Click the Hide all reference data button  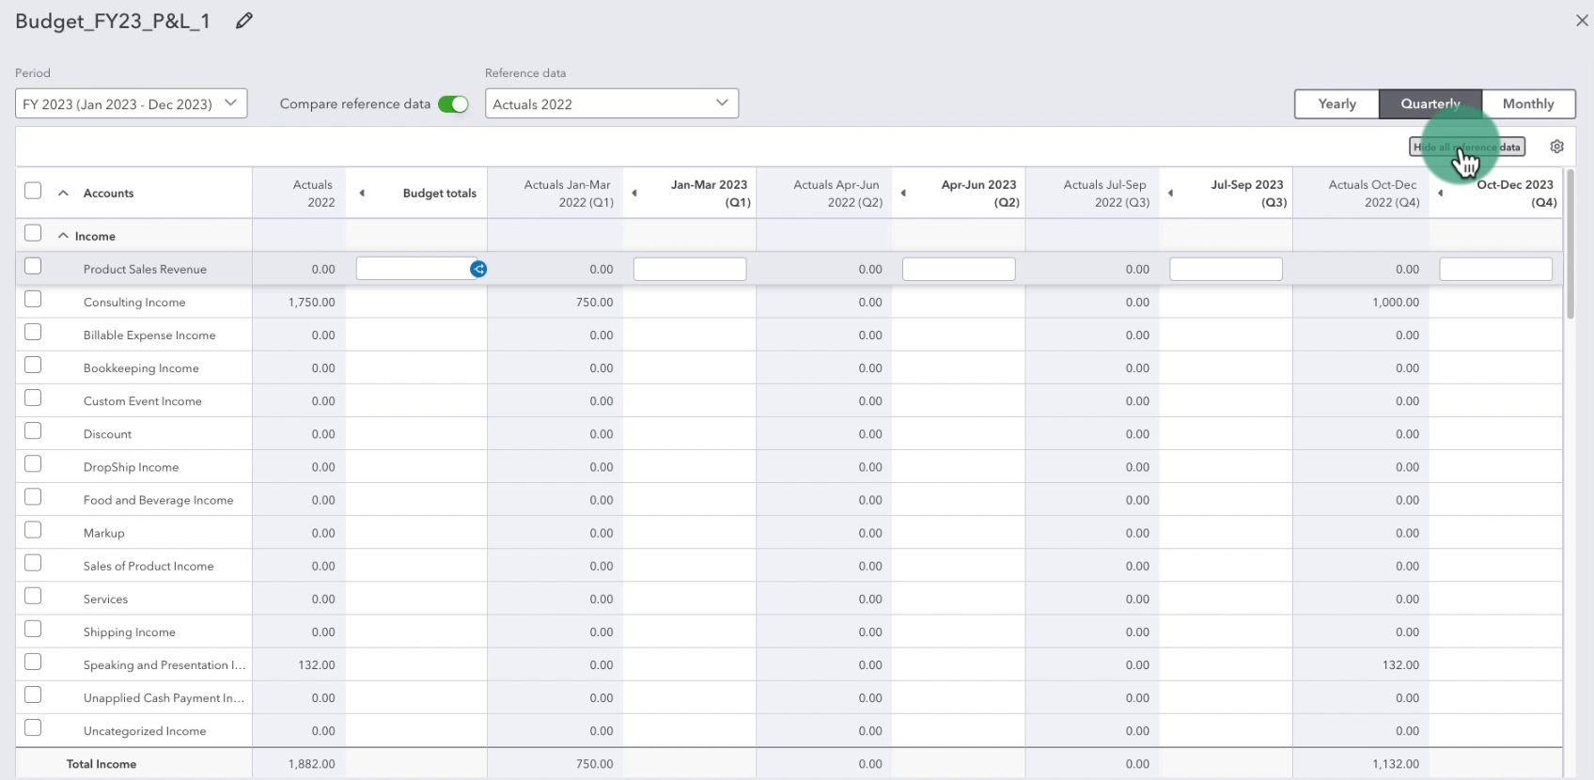coord(1466,148)
